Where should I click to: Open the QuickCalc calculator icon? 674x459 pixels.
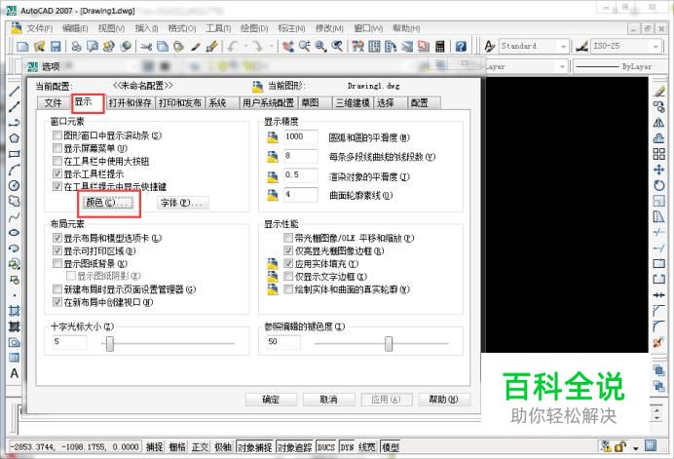439,46
